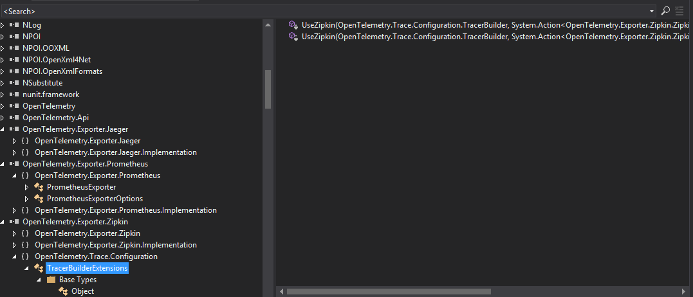Click the member list horizontal scrollbar thumb
693x297 pixels.
pyautogui.click(x=389, y=291)
